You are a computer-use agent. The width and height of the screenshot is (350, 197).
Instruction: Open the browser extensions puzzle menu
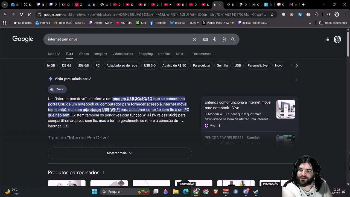[x=316, y=15]
